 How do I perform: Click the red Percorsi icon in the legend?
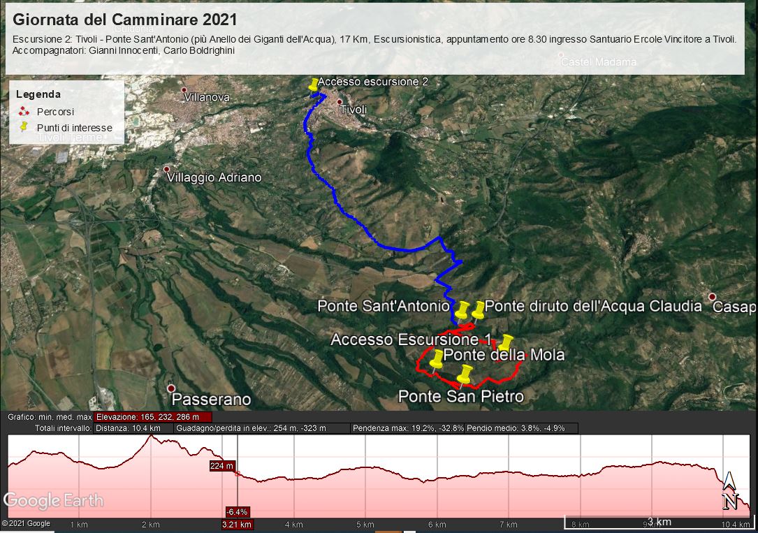[24, 112]
